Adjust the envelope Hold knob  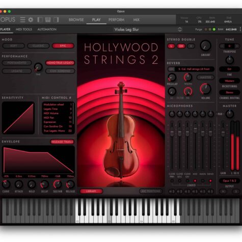click(32, 184)
